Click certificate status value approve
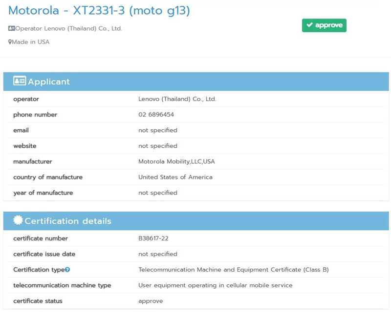The width and height of the screenshot is (391, 316). click(151, 301)
